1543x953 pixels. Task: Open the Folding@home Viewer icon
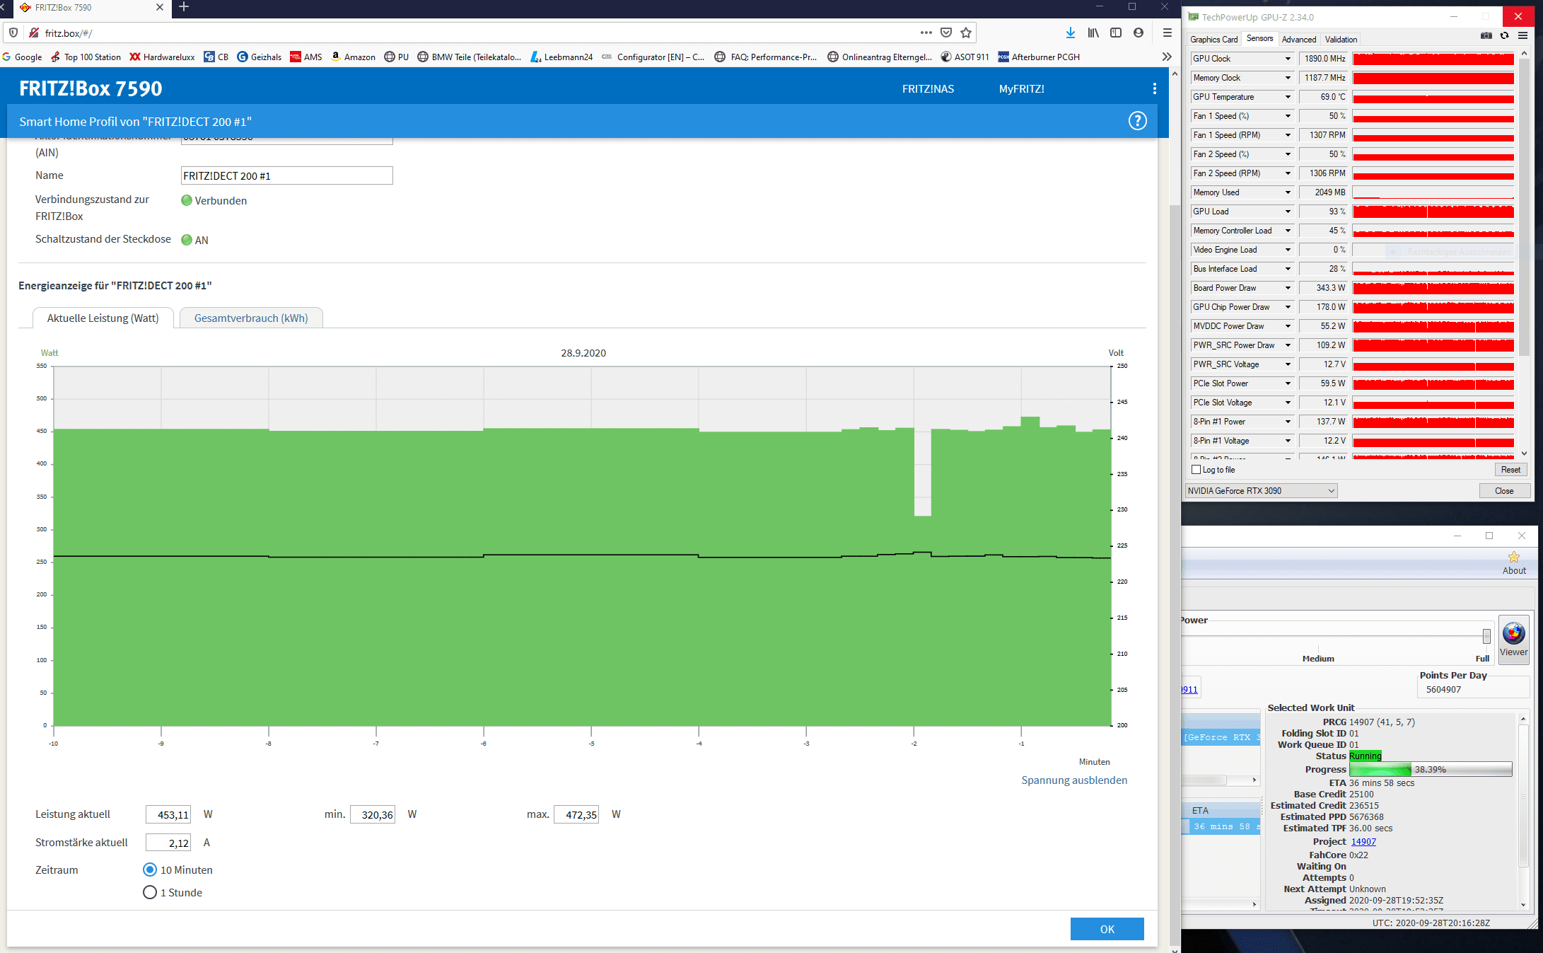coord(1513,639)
